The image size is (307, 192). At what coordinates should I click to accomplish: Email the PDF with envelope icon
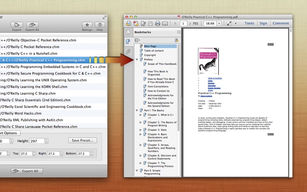tap(165, 23)
